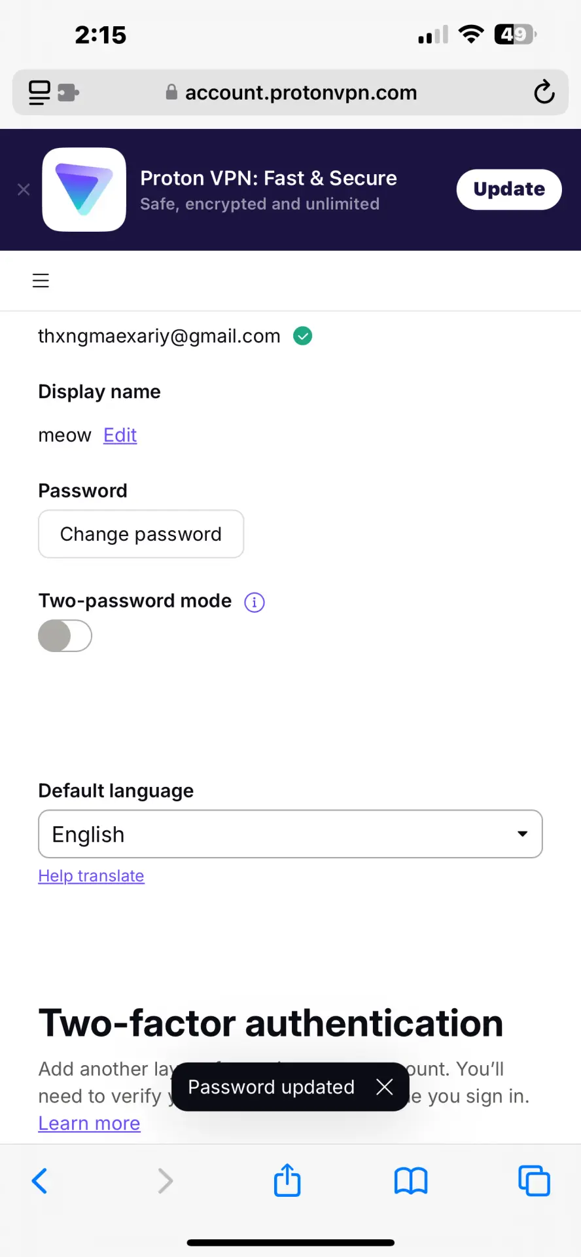The width and height of the screenshot is (581, 1257).
Task: Open the hamburger navigation menu
Action: tap(41, 281)
